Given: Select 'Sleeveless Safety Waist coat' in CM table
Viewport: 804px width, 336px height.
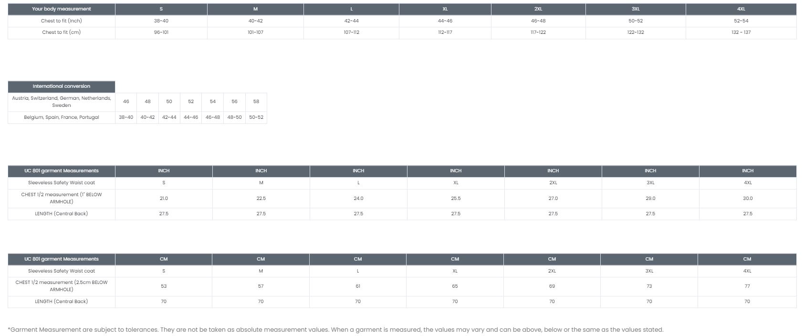Looking at the screenshot, I should [62, 271].
